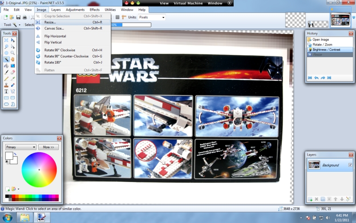Screen dimensions: 356x223
Task: Choose Canvas Size... from the Image menu
Action: 73,29
